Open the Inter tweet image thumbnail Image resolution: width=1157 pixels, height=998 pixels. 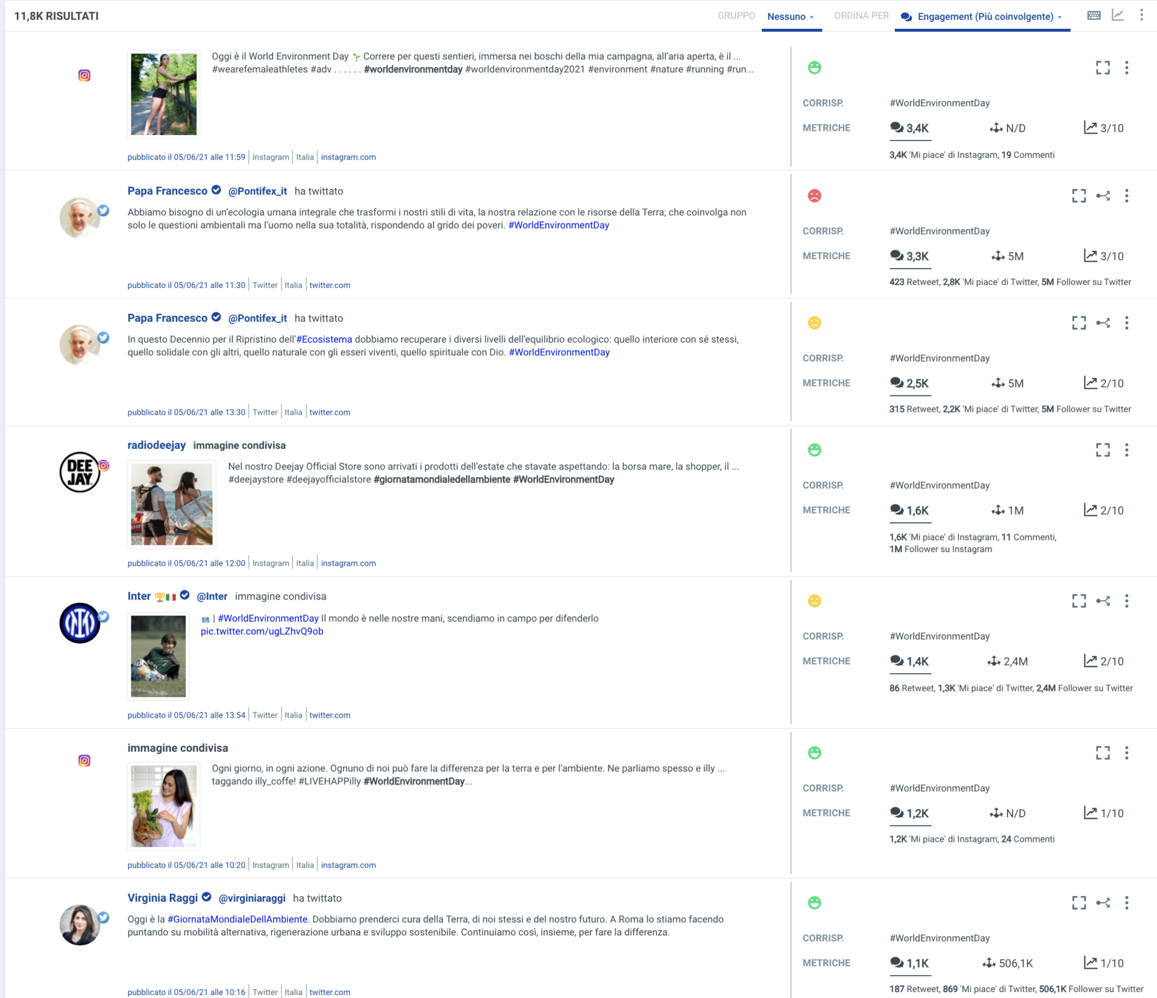[x=158, y=656]
